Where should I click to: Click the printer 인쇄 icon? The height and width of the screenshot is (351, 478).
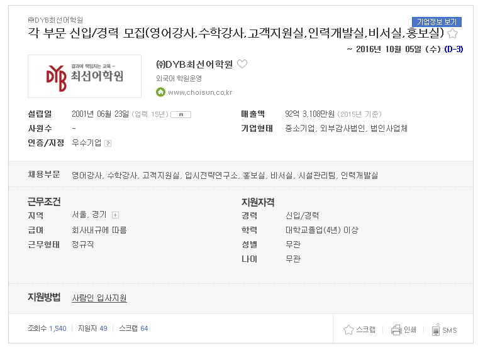(x=396, y=330)
